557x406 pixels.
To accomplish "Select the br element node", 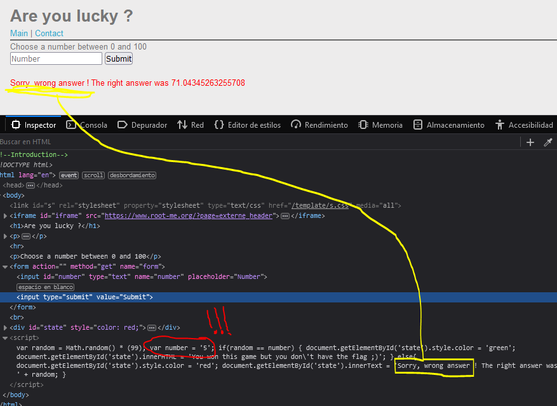I will (x=17, y=317).
